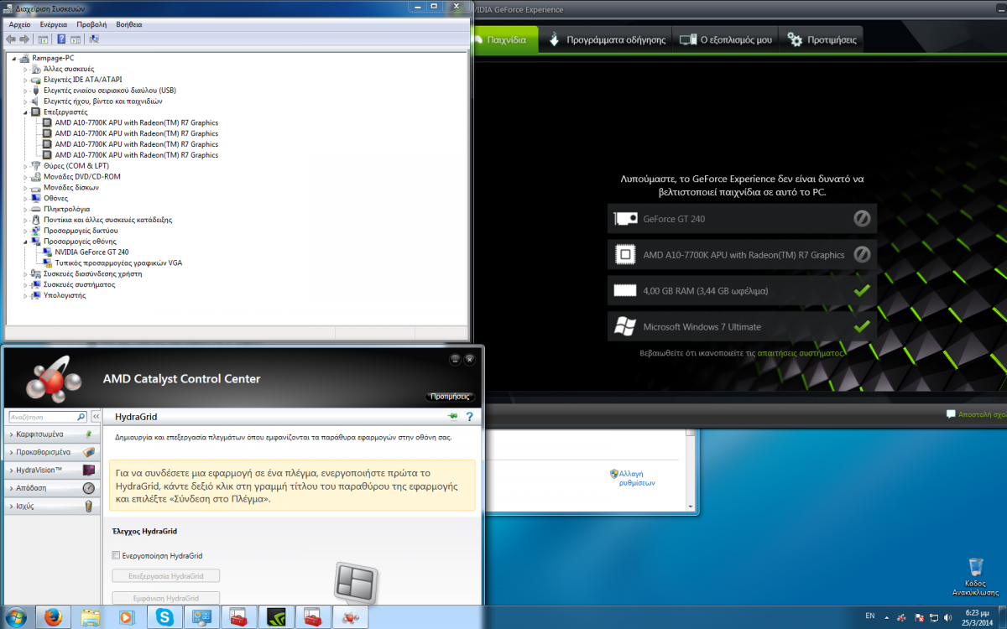Open the Windows Start menu orb

(x=16, y=617)
